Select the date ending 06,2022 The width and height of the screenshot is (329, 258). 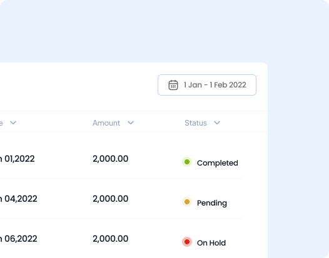(x=19, y=239)
